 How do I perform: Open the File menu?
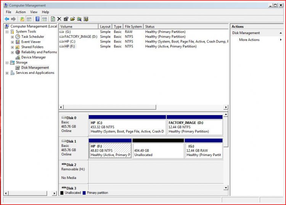click(x=8, y=12)
